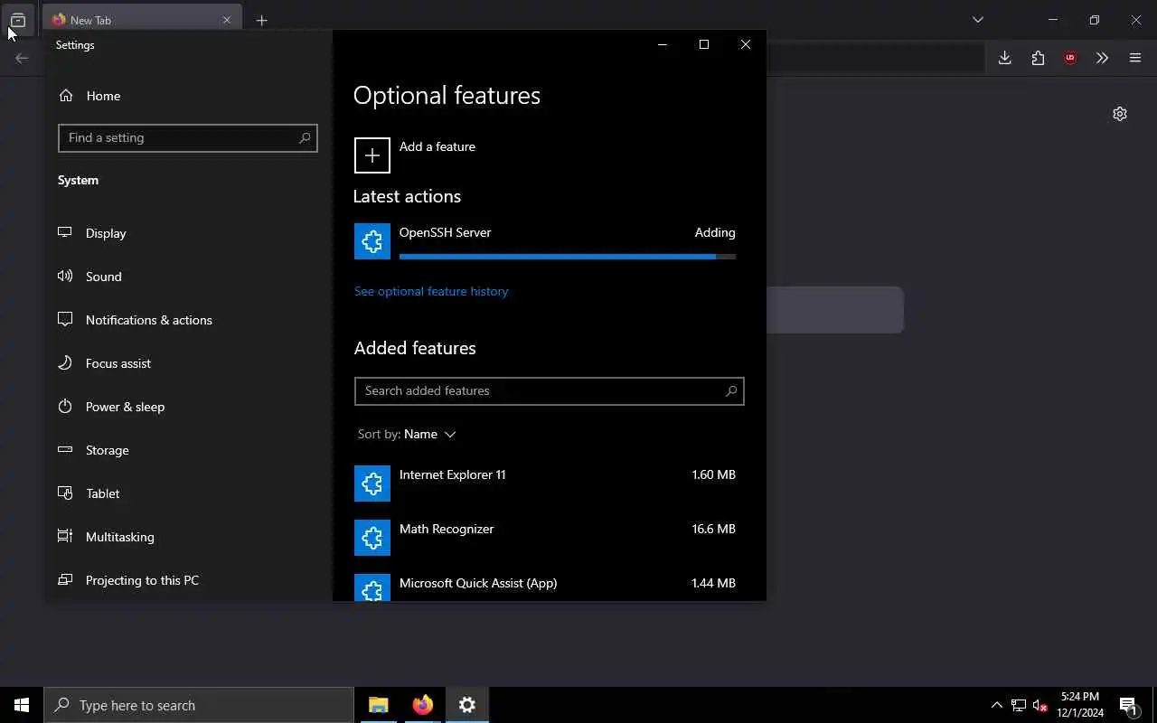Open Firefox extensions puzzle icon
Screen dimensions: 1157x723
point(1038,58)
